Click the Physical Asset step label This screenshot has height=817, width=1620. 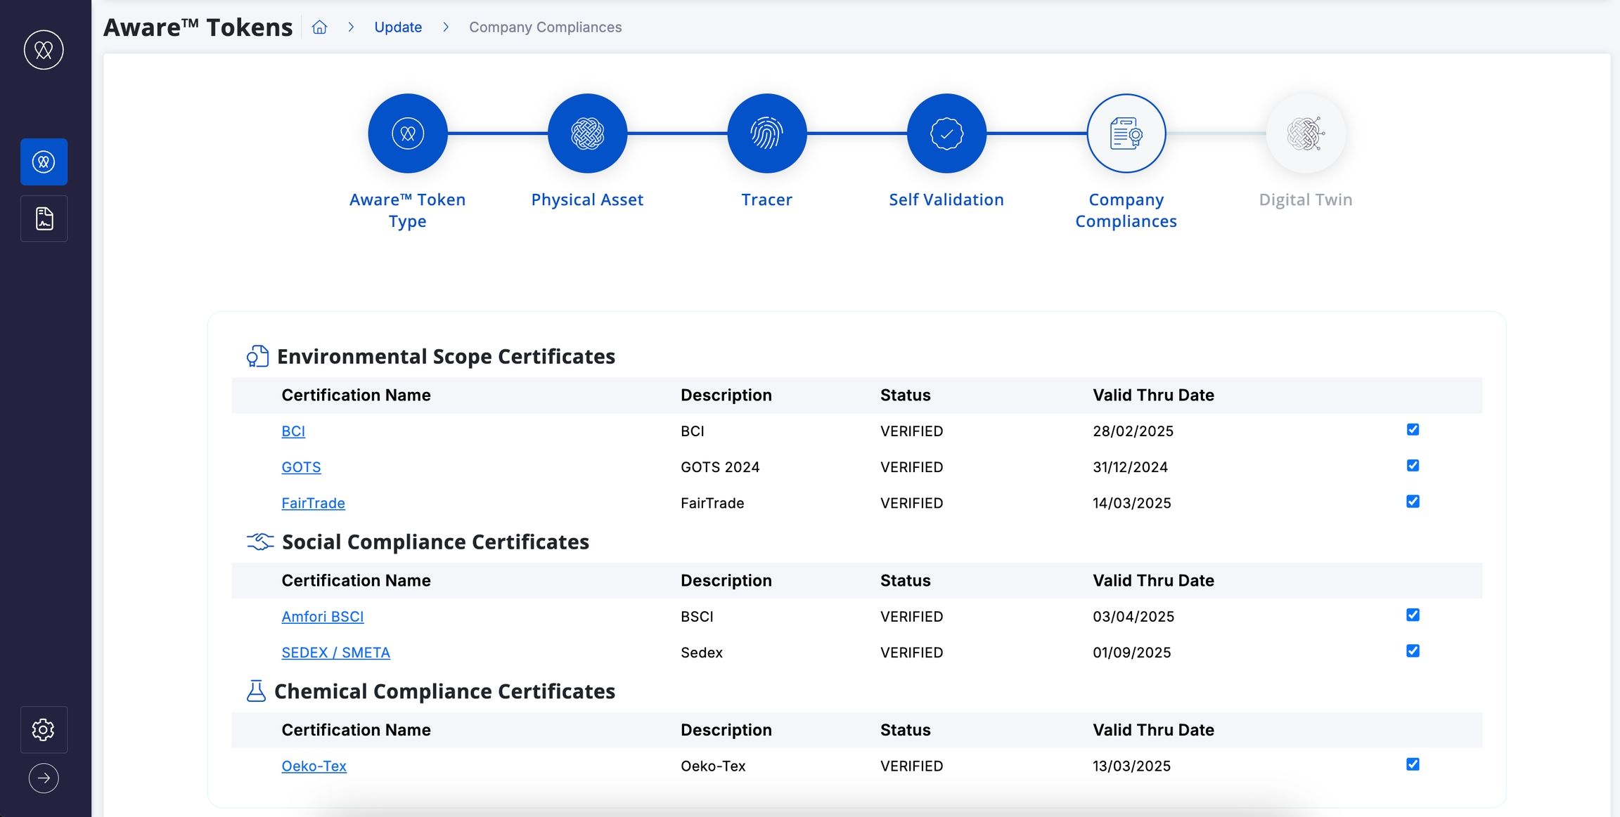(587, 200)
